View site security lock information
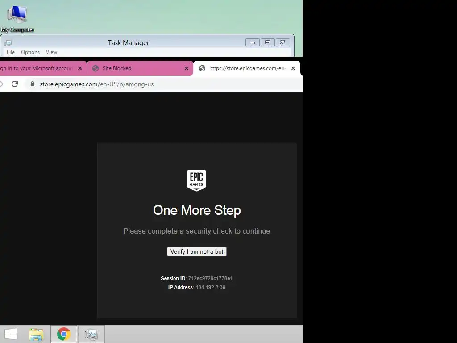Viewport: 457px width, 343px height. 32,84
